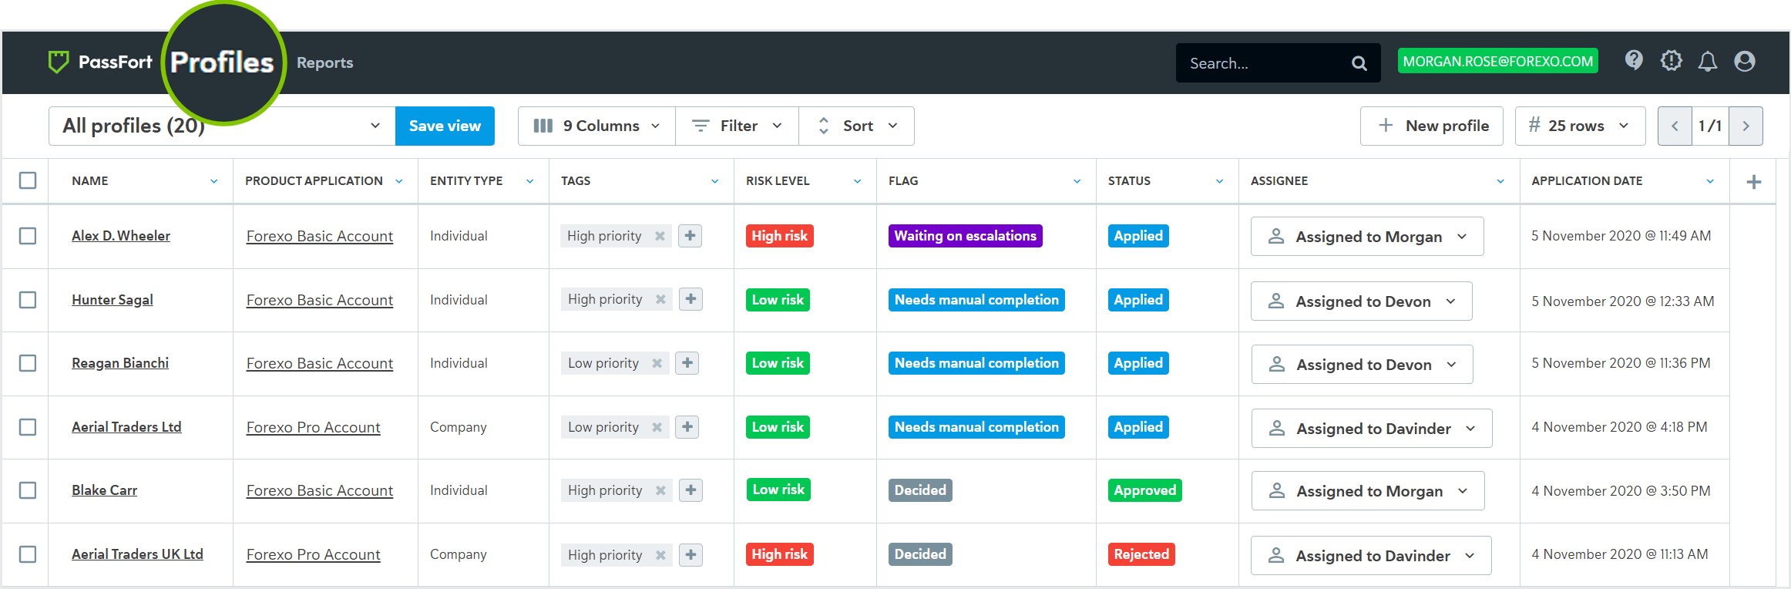Viewport: 1791px width, 589px height.
Task: Open the Filter dropdown
Action: click(737, 126)
